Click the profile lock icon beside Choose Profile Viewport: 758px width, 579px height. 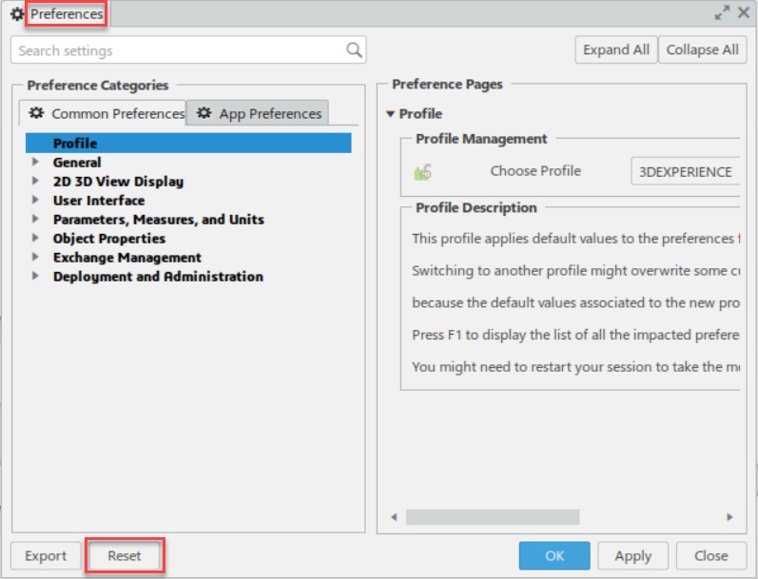pyautogui.click(x=423, y=172)
